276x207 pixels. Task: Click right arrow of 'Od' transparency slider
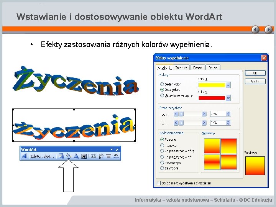[x=204, y=114]
